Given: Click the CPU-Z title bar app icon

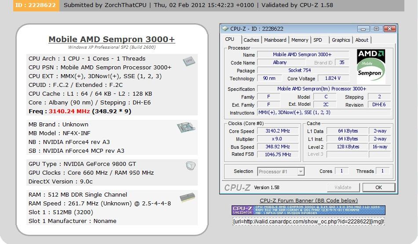Looking at the screenshot, I should 225,29.
